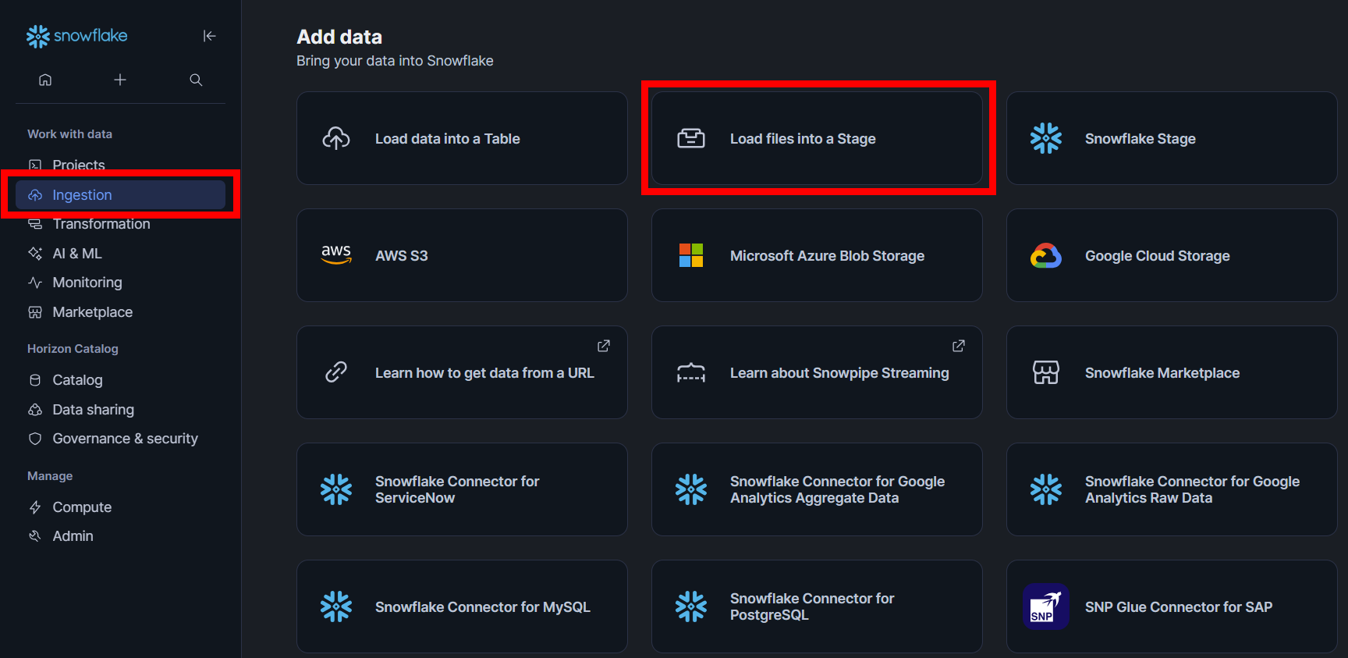Open the Compute menu item
The height and width of the screenshot is (658, 1348).
[81, 507]
